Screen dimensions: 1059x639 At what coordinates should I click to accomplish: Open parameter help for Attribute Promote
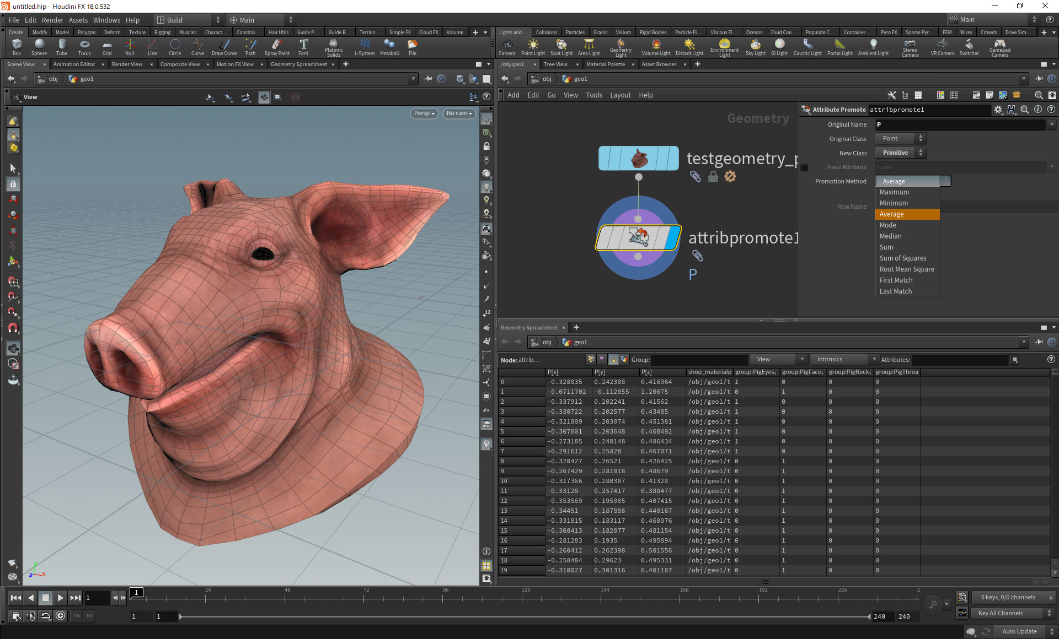click(x=1051, y=110)
